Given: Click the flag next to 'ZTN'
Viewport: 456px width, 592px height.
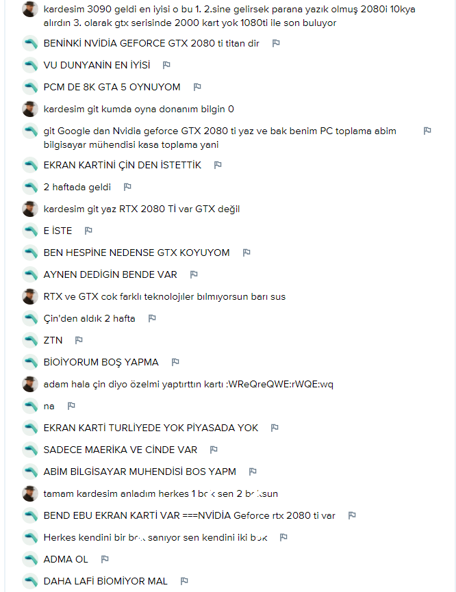Looking at the screenshot, I should click(79, 339).
